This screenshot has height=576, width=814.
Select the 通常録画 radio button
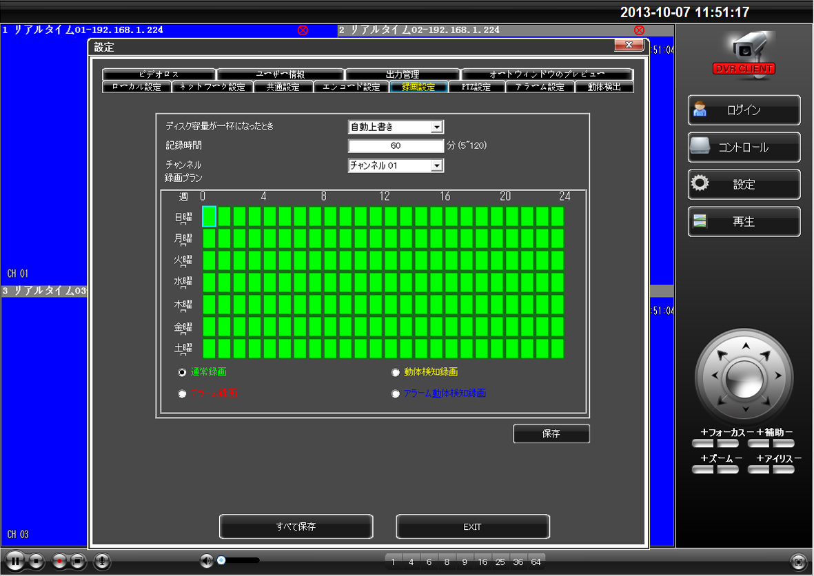pyautogui.click(x=182, y=372)
